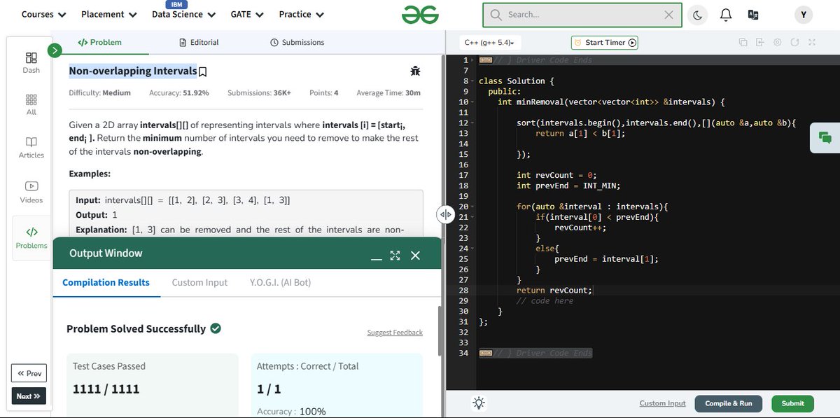Screen dimensions: 840x418
Task: Expand the code editor to fullscreen
Action: [x=812, y=42]
